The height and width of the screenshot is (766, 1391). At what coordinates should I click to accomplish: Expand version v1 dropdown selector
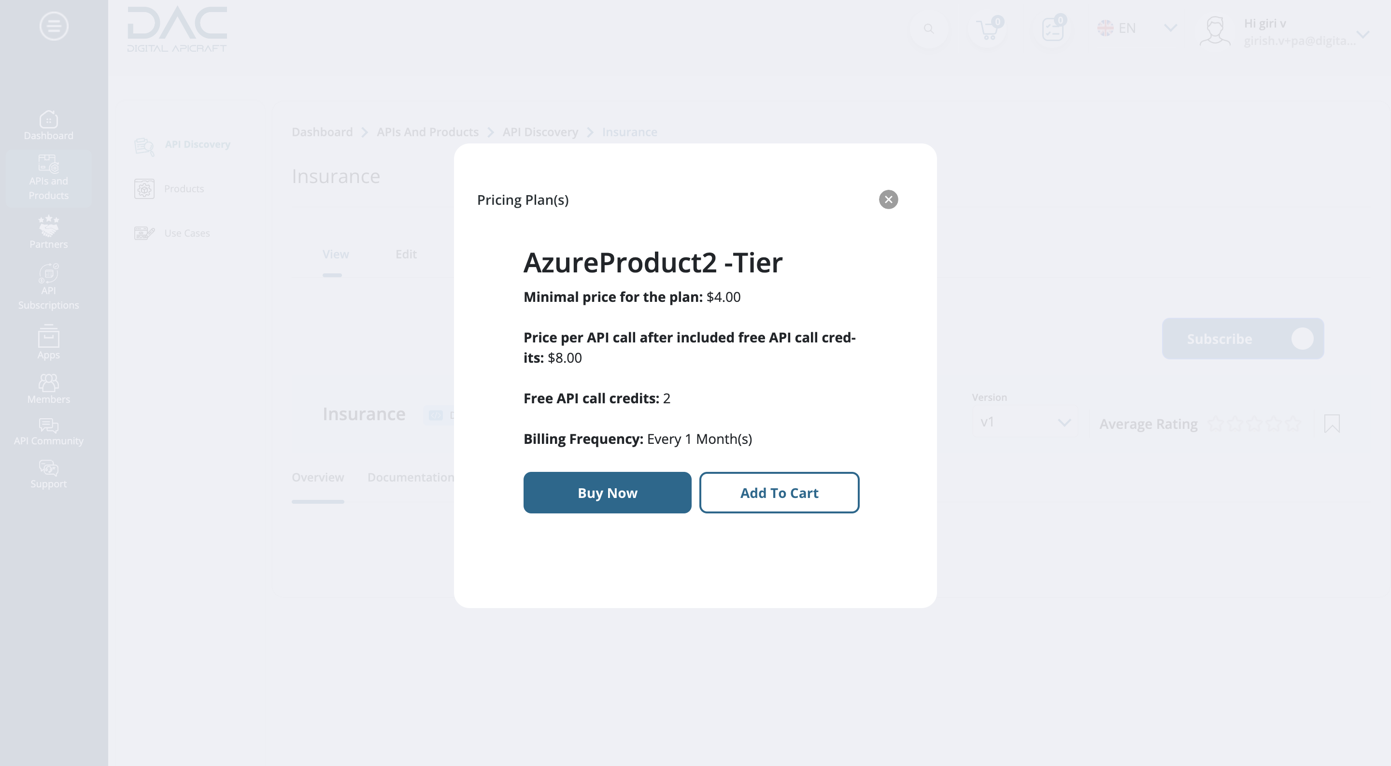point(1064,422)
